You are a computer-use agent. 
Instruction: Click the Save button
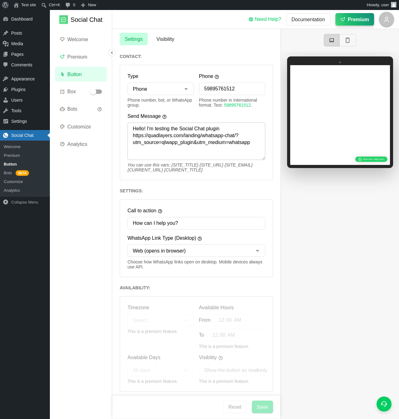tap(262, 407)
